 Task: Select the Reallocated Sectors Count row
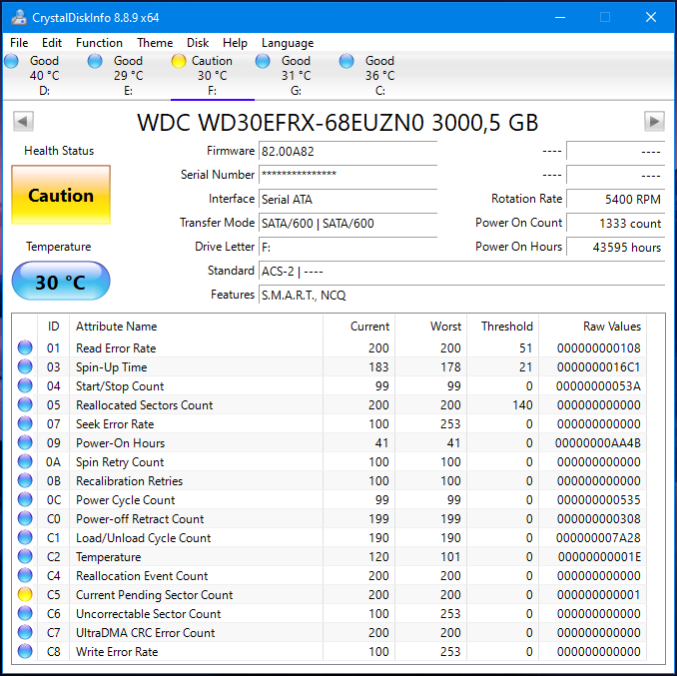[x=144, y=405]
